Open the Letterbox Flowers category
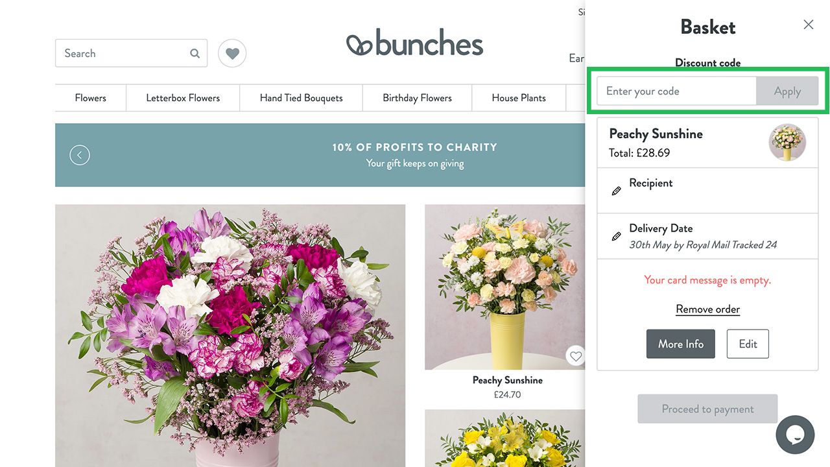 coord(183,98)
